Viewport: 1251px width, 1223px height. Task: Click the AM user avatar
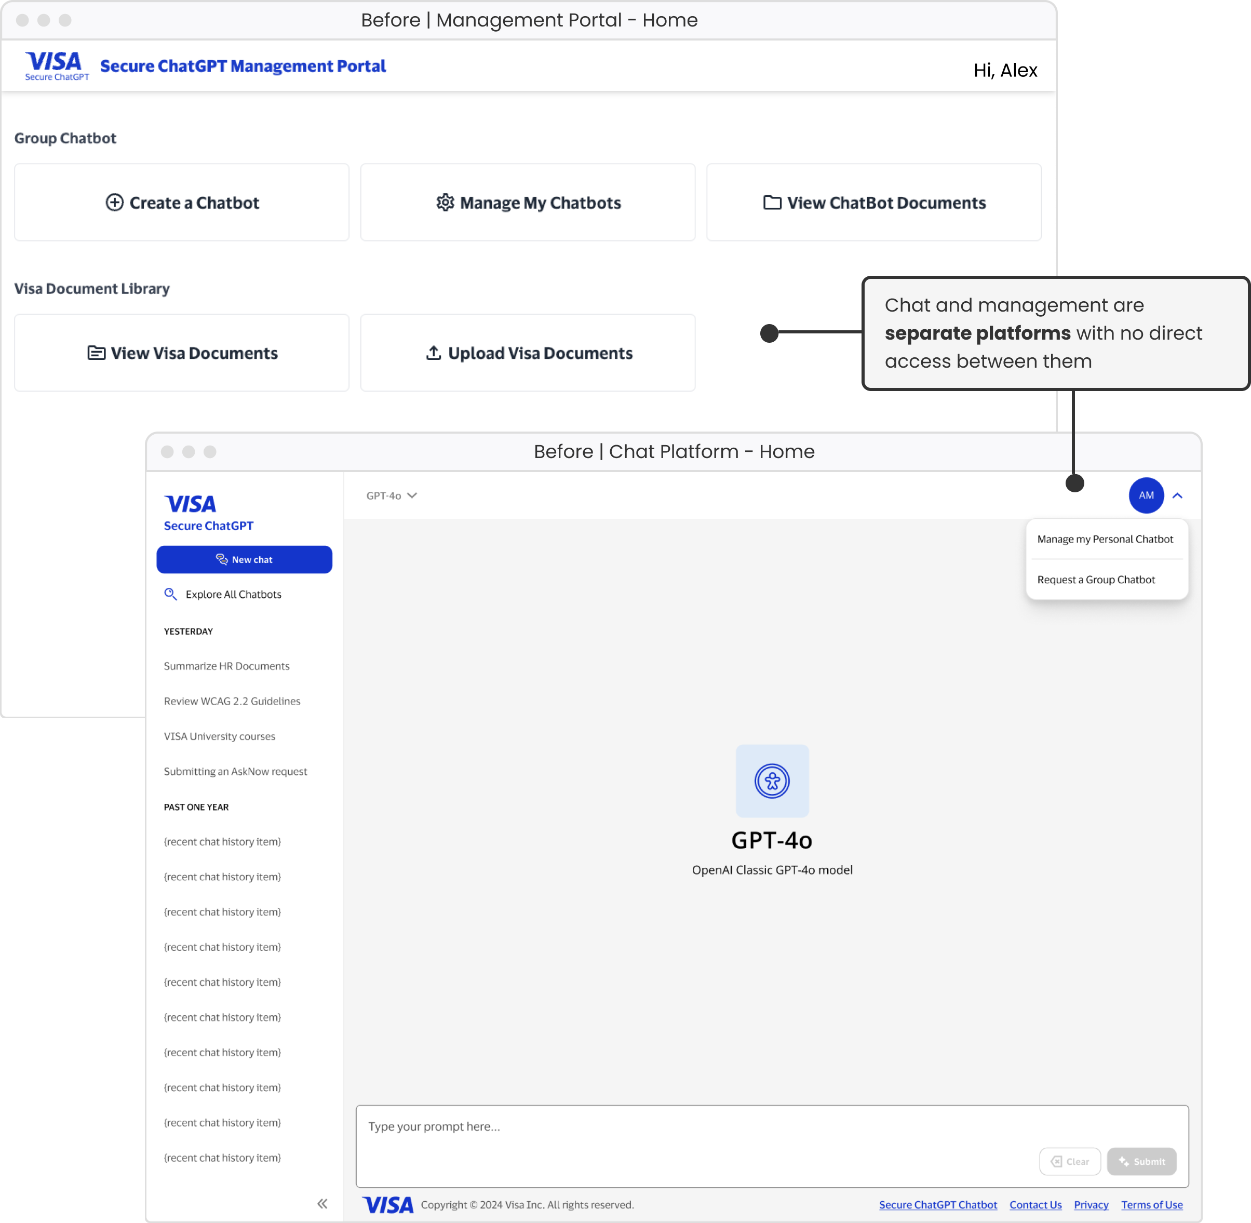(x=1146, y=495)
